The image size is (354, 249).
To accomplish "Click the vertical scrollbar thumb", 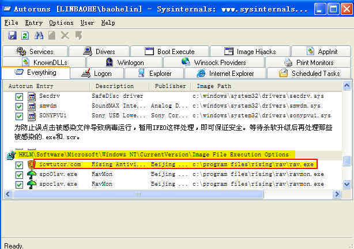I will click(x=347, y=161).
